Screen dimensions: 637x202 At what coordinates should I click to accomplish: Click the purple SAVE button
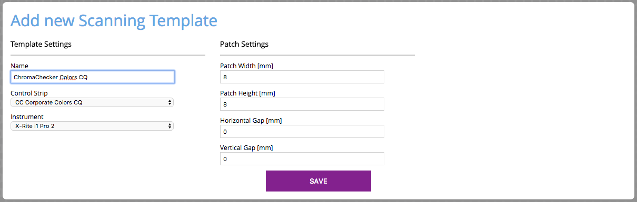click(x=318, y=181)
